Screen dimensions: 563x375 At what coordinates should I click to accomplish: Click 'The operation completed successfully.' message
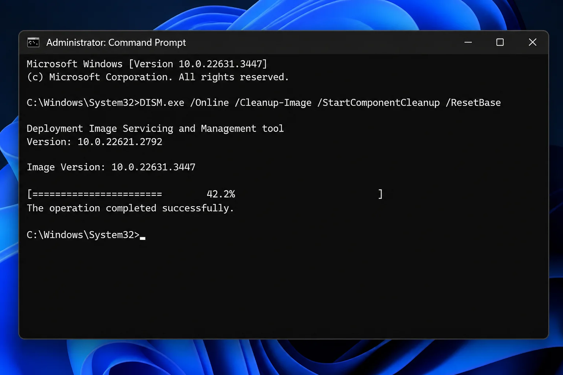pyautogui.click(x=130, y=208)
